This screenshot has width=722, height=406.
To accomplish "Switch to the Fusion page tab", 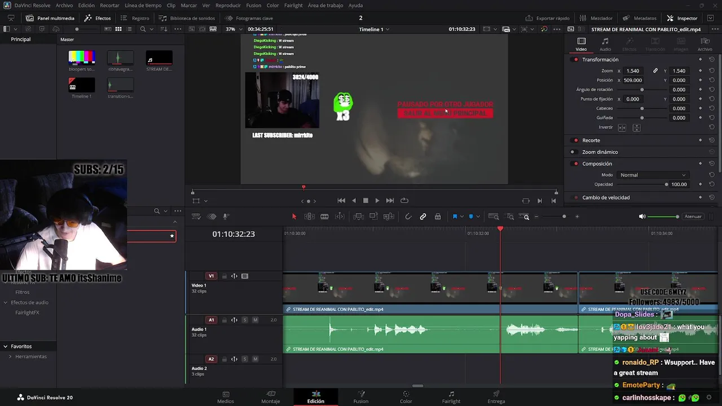I will [x=361, y=397].
